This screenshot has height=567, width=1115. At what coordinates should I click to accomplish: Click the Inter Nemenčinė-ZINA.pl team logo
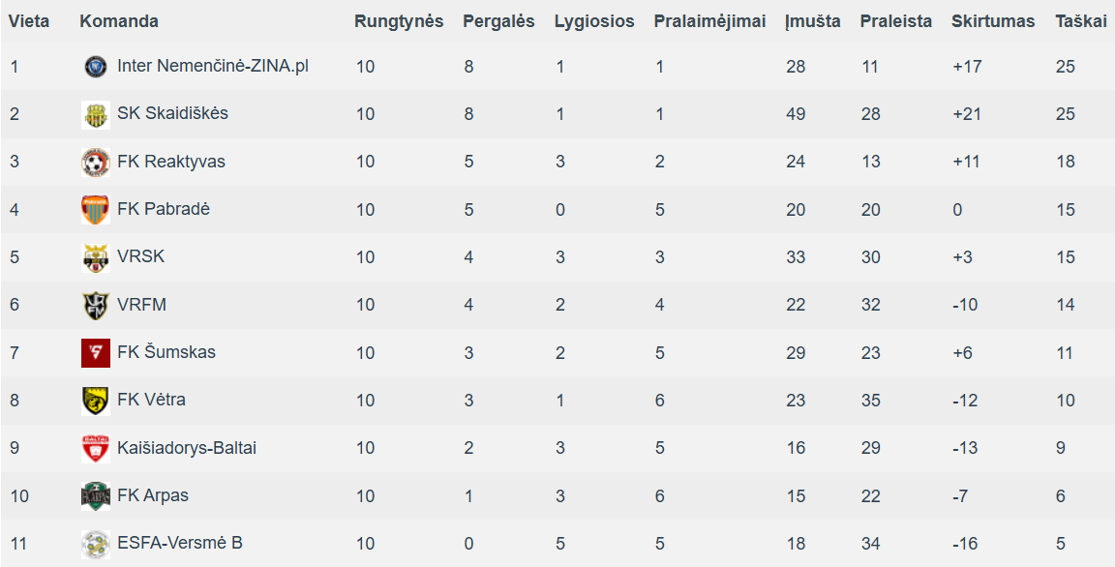coord(95,67)
